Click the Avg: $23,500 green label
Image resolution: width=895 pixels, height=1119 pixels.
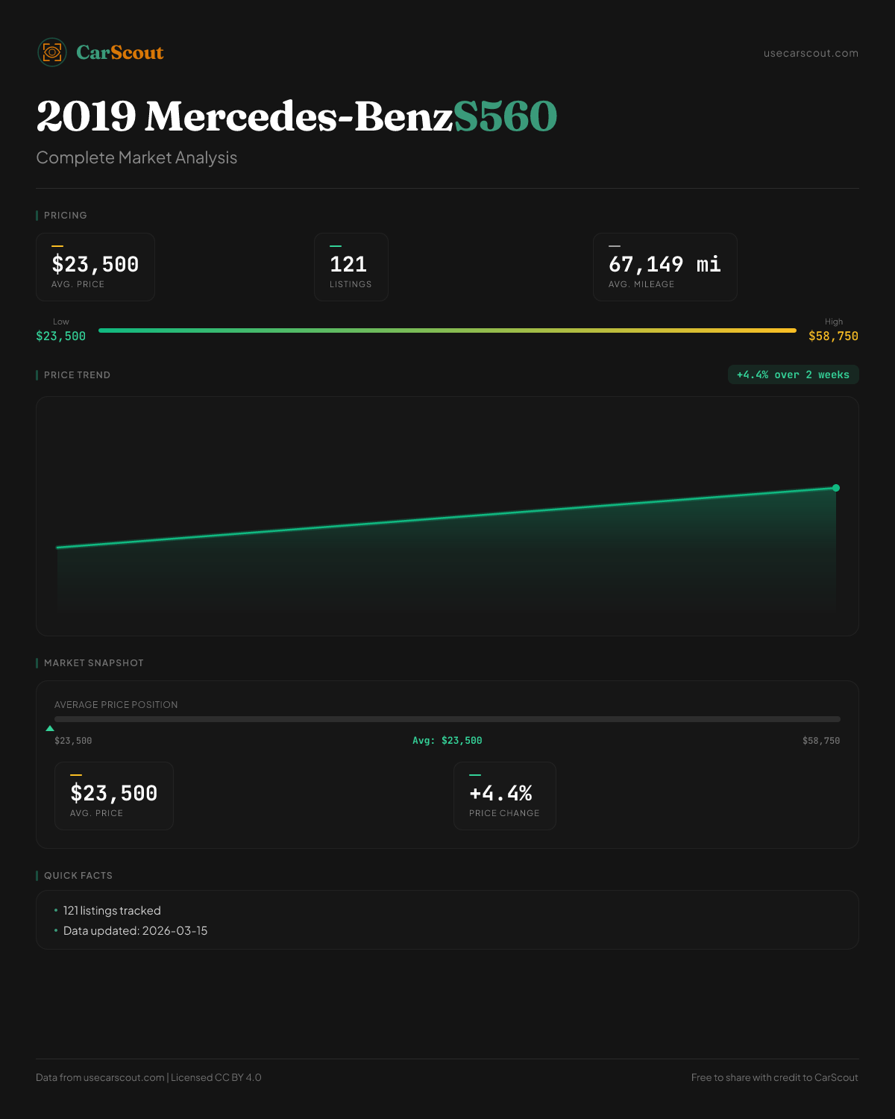pyautogui.click(x=447, y=741)
